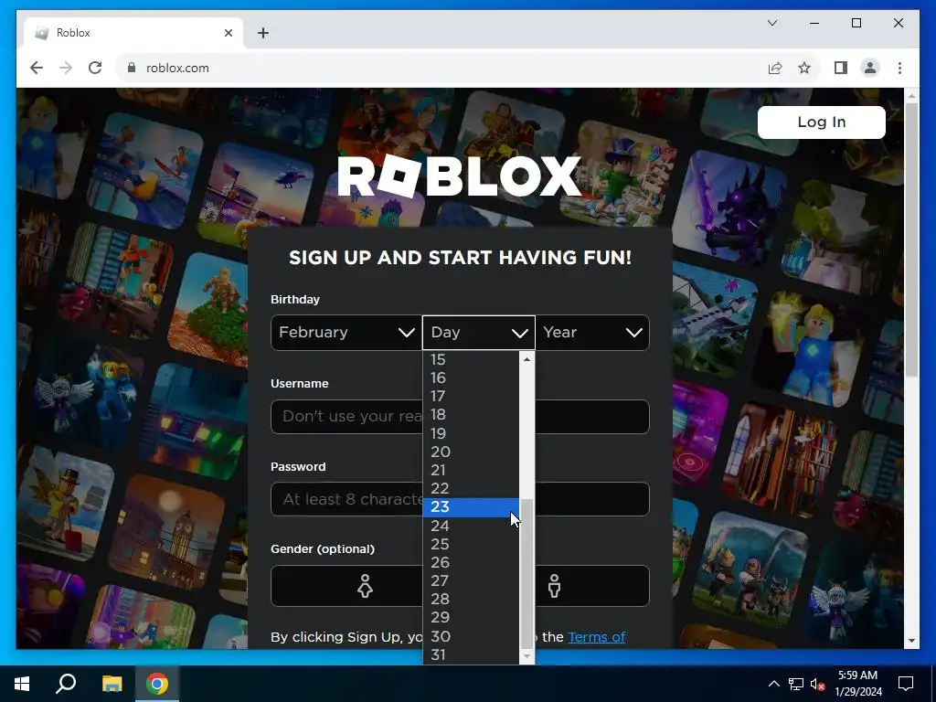
Task: Select day 15 in the list
Action: coord(471,360)
